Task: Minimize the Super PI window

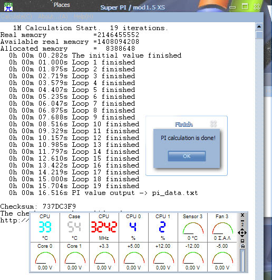Action: [x=232, y=7]
